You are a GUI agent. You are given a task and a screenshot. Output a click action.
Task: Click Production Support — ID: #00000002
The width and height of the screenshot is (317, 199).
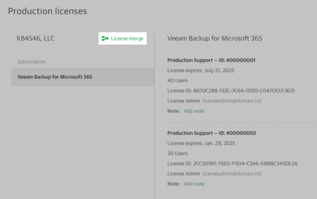click(212, 133)
